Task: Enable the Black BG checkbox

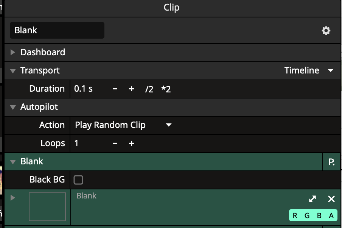Action: 78,180
